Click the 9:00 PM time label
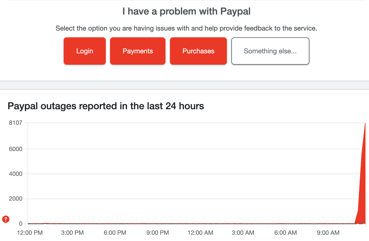 coord(157,232)
